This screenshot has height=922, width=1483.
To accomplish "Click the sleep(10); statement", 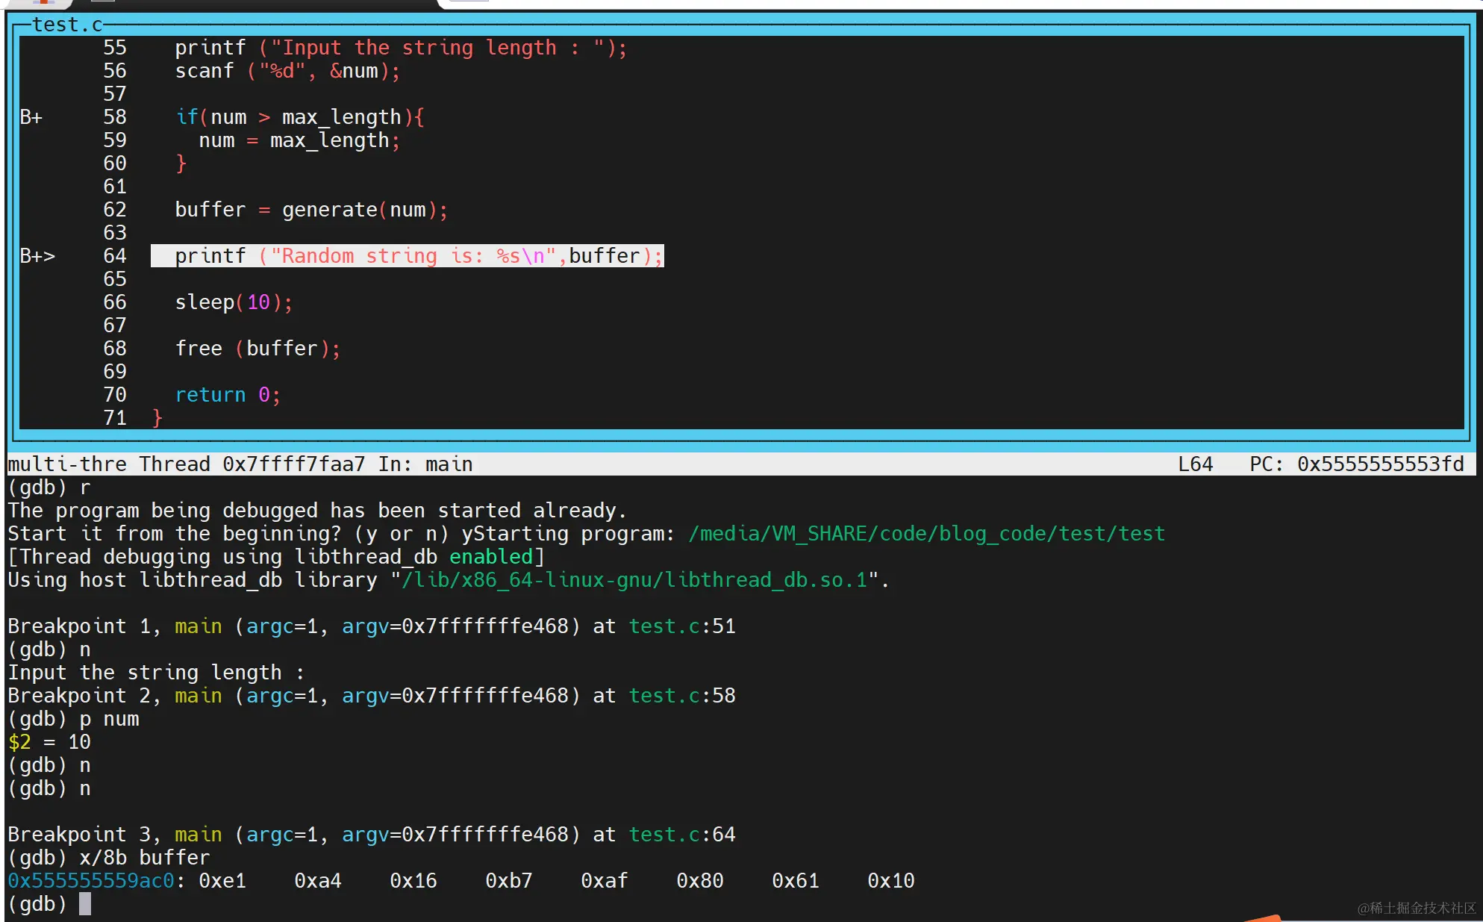I will click(x=234, y=302).
